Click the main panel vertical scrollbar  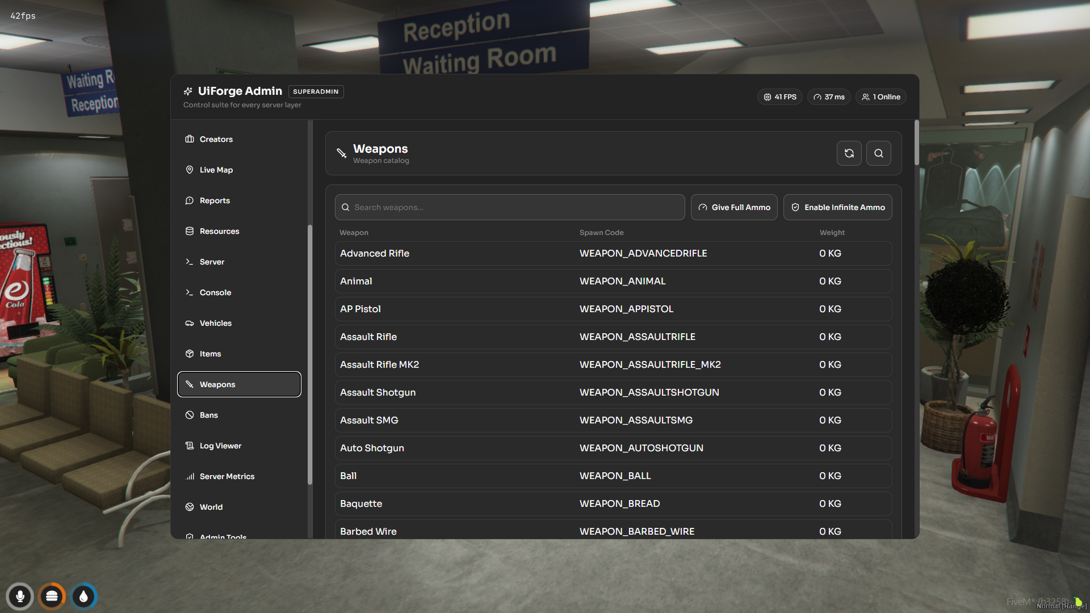click(x=916, y=143)
